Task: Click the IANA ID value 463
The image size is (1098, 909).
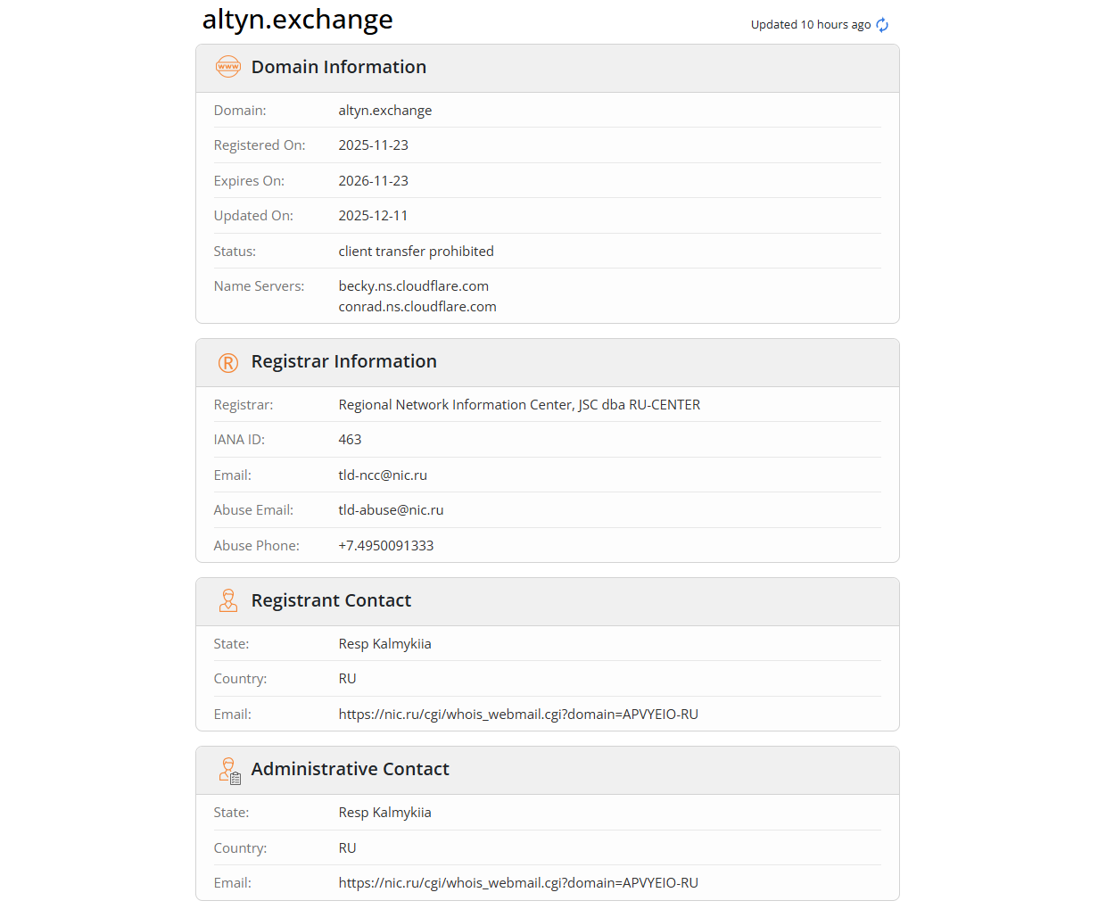Action: click(x=350, y=440)
